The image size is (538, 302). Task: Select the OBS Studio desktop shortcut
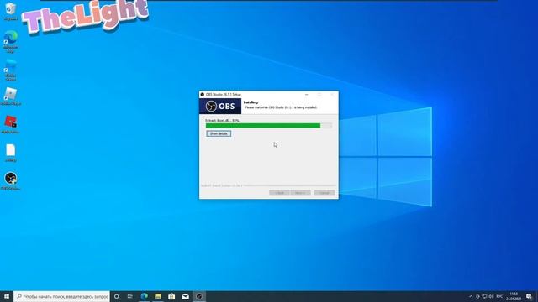coord(11,181)
